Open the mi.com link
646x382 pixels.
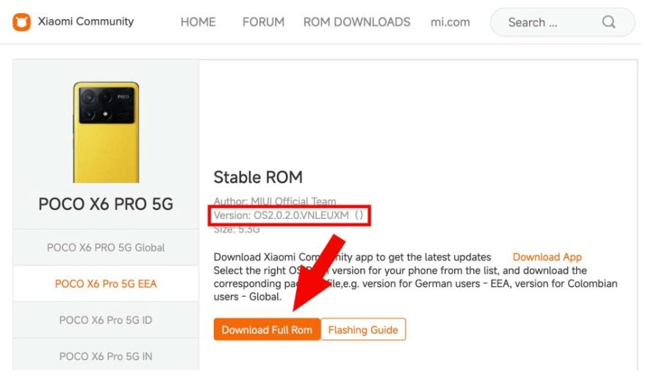pyautogui.click(x=450, y=22)
